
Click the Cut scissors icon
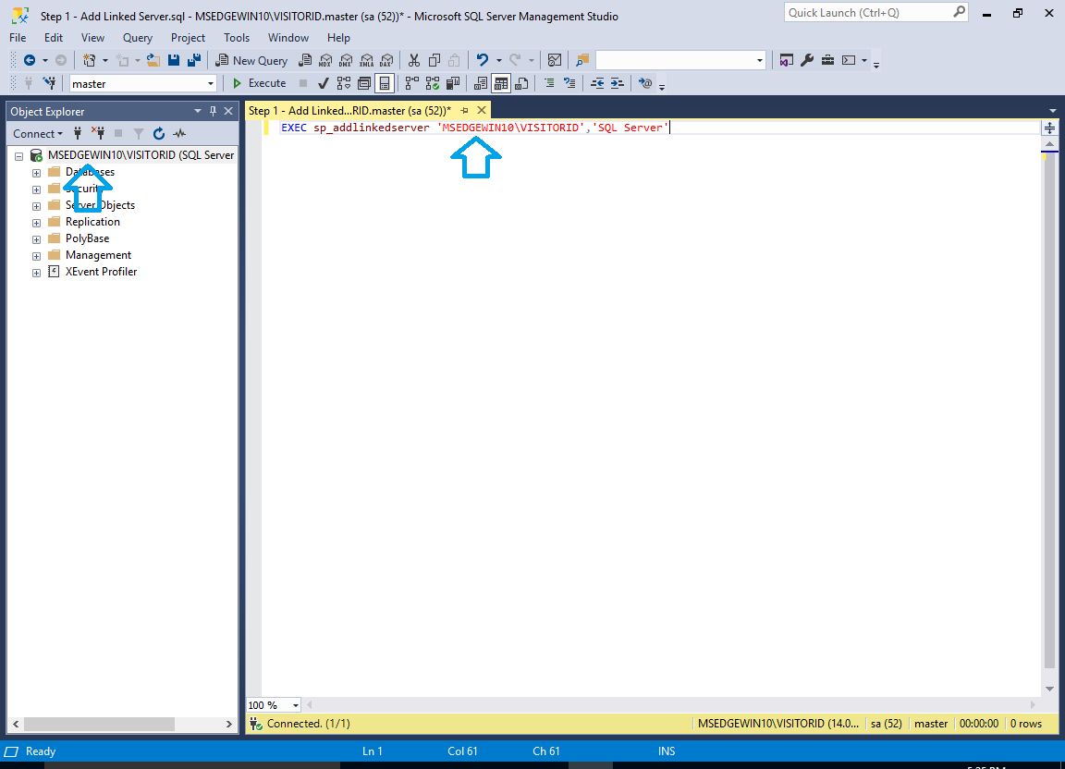tap(413, 60)
